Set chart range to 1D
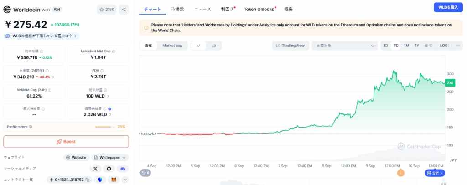This screenshot has height=185, width=467. pos(386,46)
